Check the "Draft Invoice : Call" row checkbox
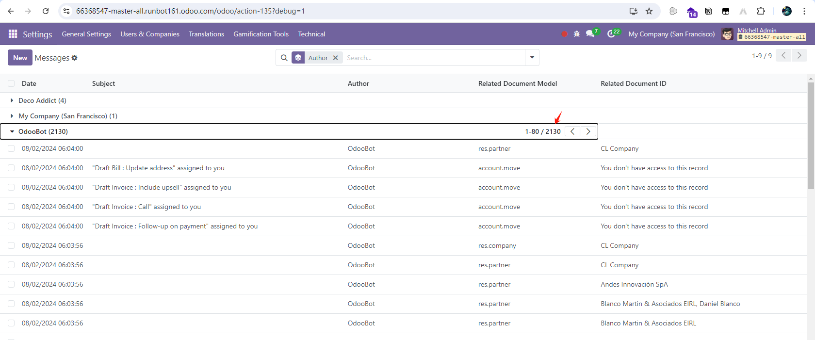Screen dimensions: 815x340 coord(11,207)
